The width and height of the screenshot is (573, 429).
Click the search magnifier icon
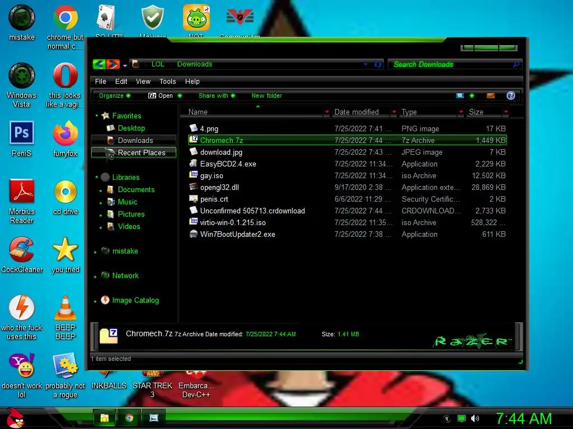pyautogui.click(x=516, y=65)
